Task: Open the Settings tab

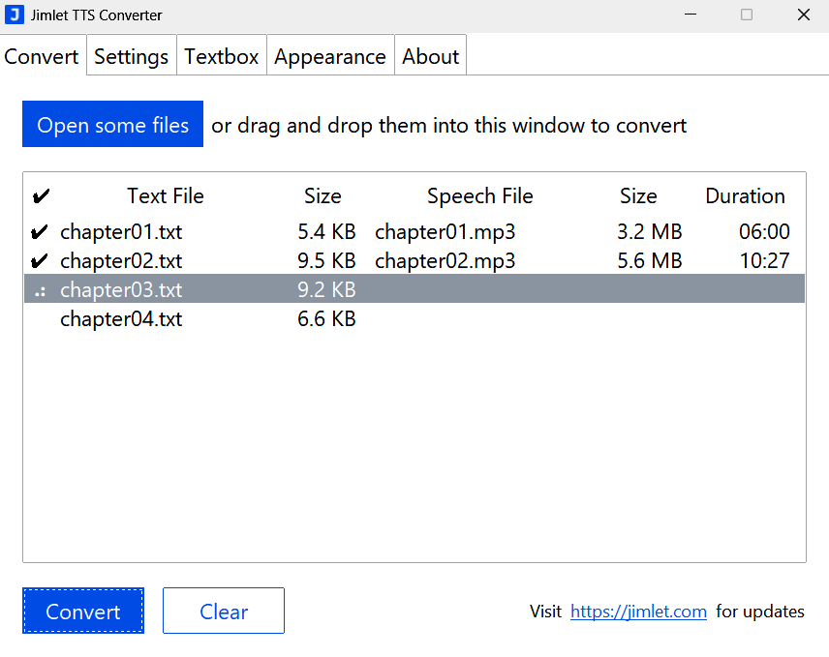Action: click(131, 56)
